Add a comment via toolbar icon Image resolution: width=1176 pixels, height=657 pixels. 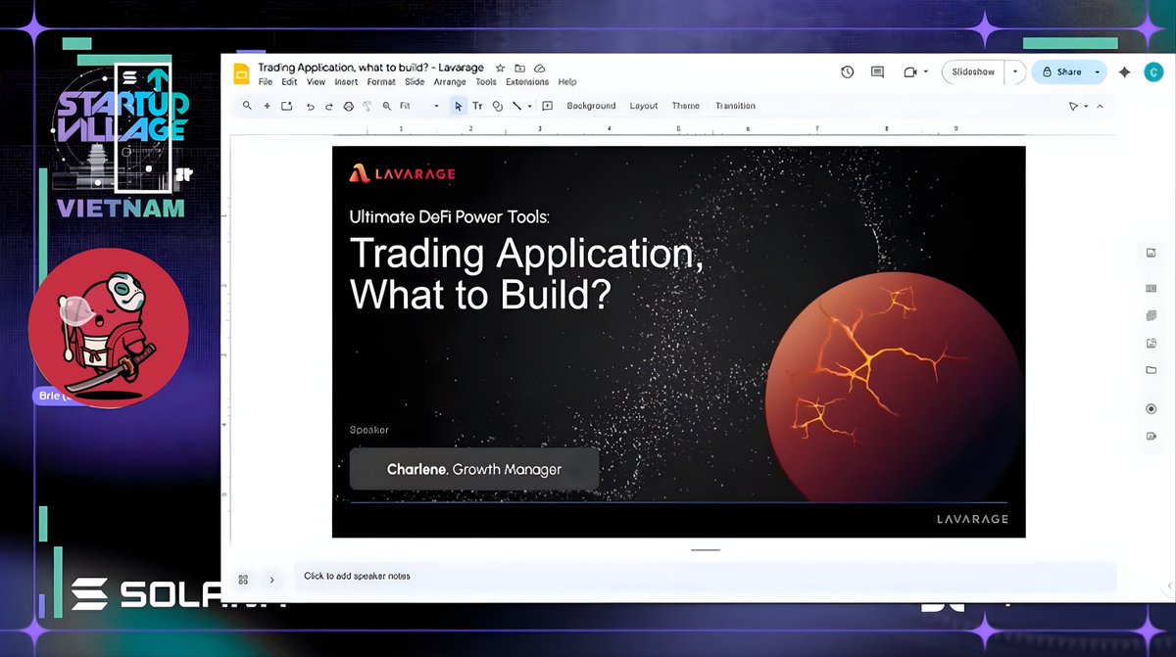(547, 106)
